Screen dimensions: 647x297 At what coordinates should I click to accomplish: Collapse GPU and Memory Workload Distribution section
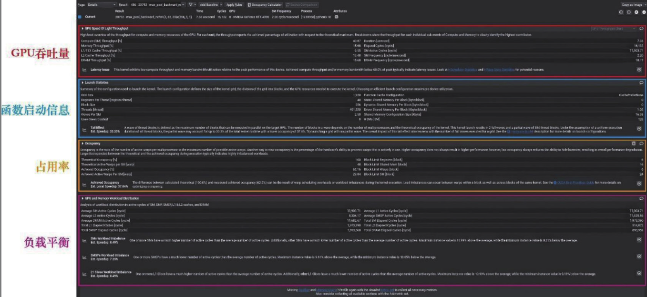pyautogui.click(x=82, y=198)
